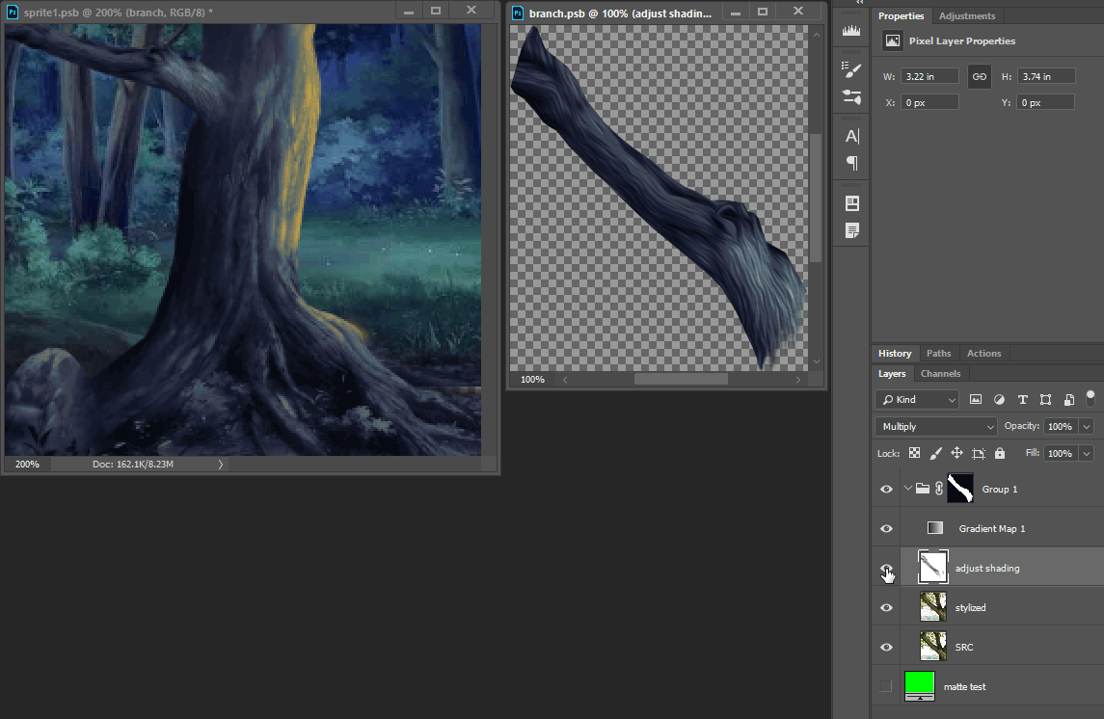The image size is (1104, 719).
Task: Open the Paragraph panel icon
Action: pyautogui.click(x=851, y=163)
